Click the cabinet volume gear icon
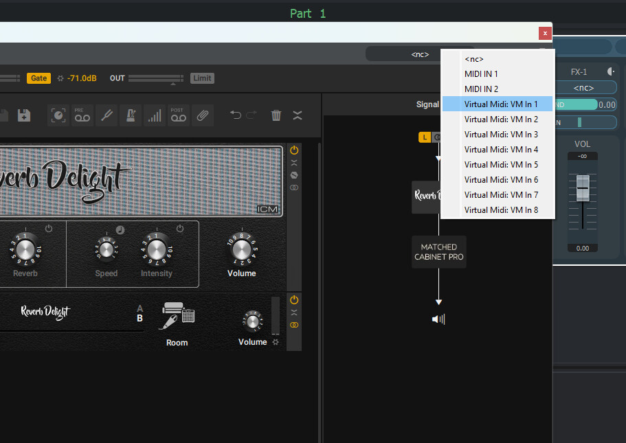Viewport: 626px width, 443px height. click(276, 342)
